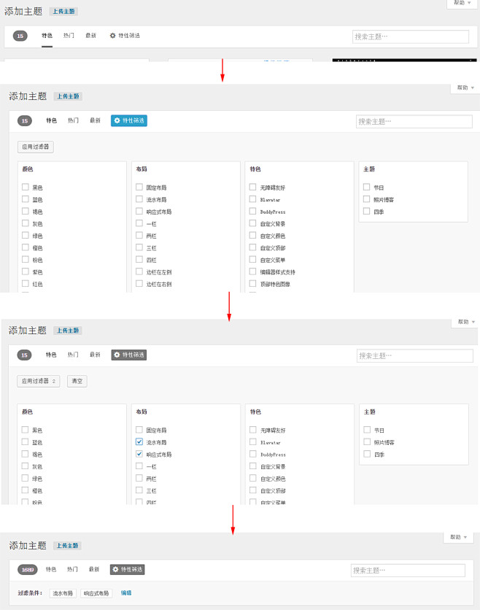Check 照片博客 in the panel with 清空 button

(367, 442)
